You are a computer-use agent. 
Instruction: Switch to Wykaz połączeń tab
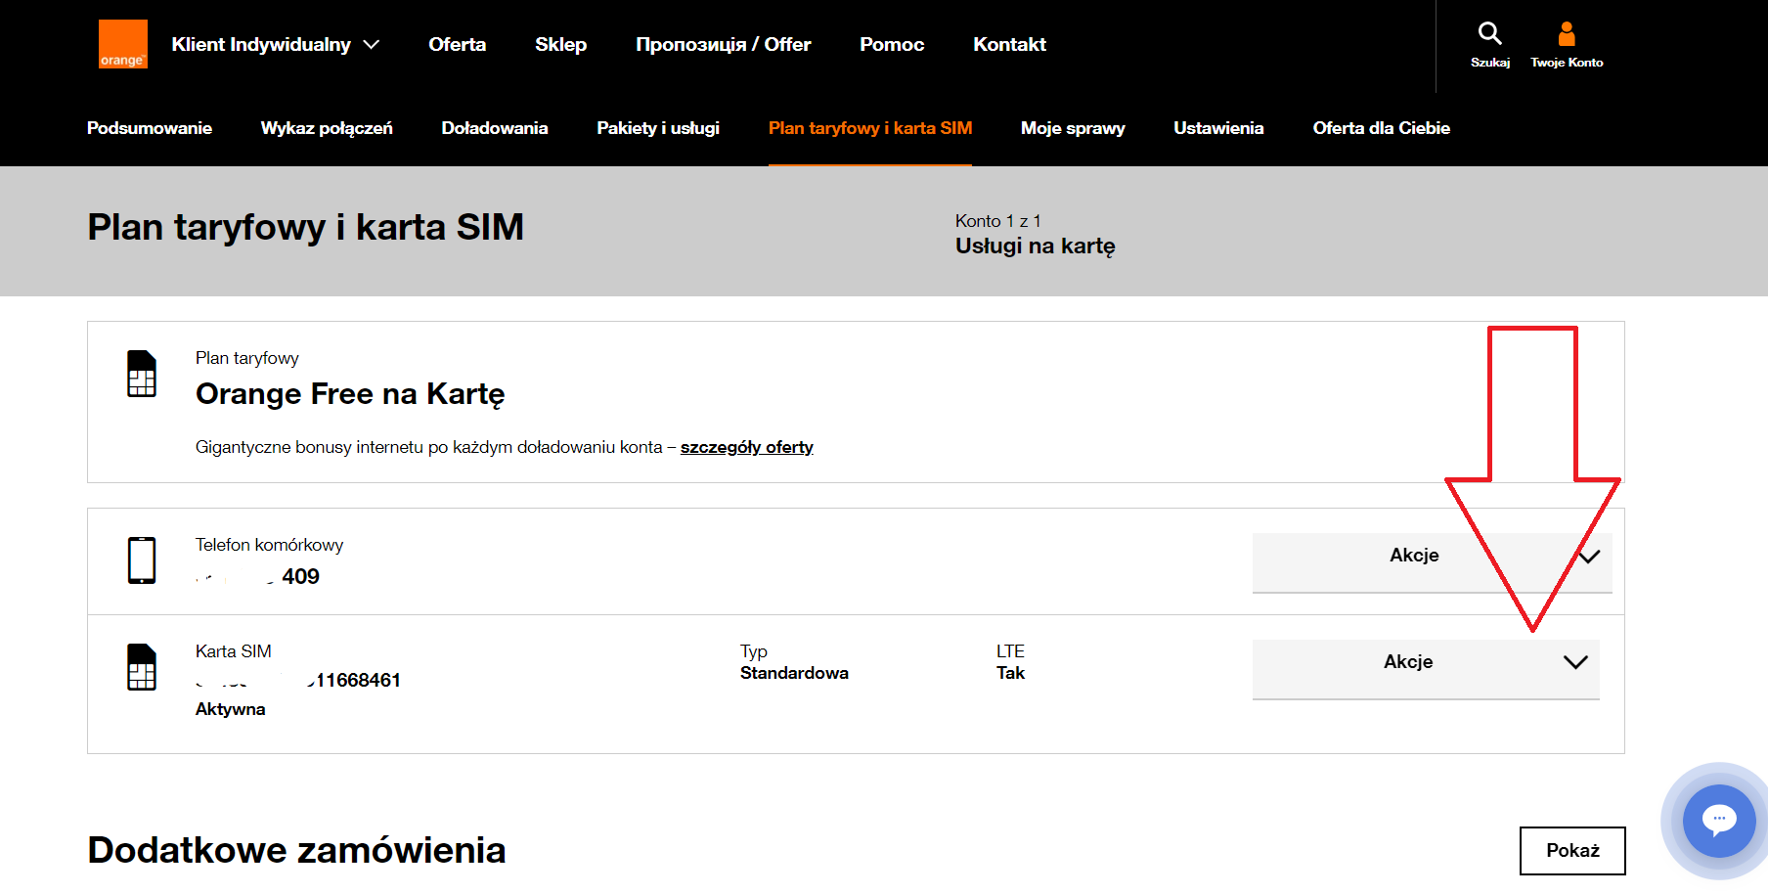click(x=327, y=128)
